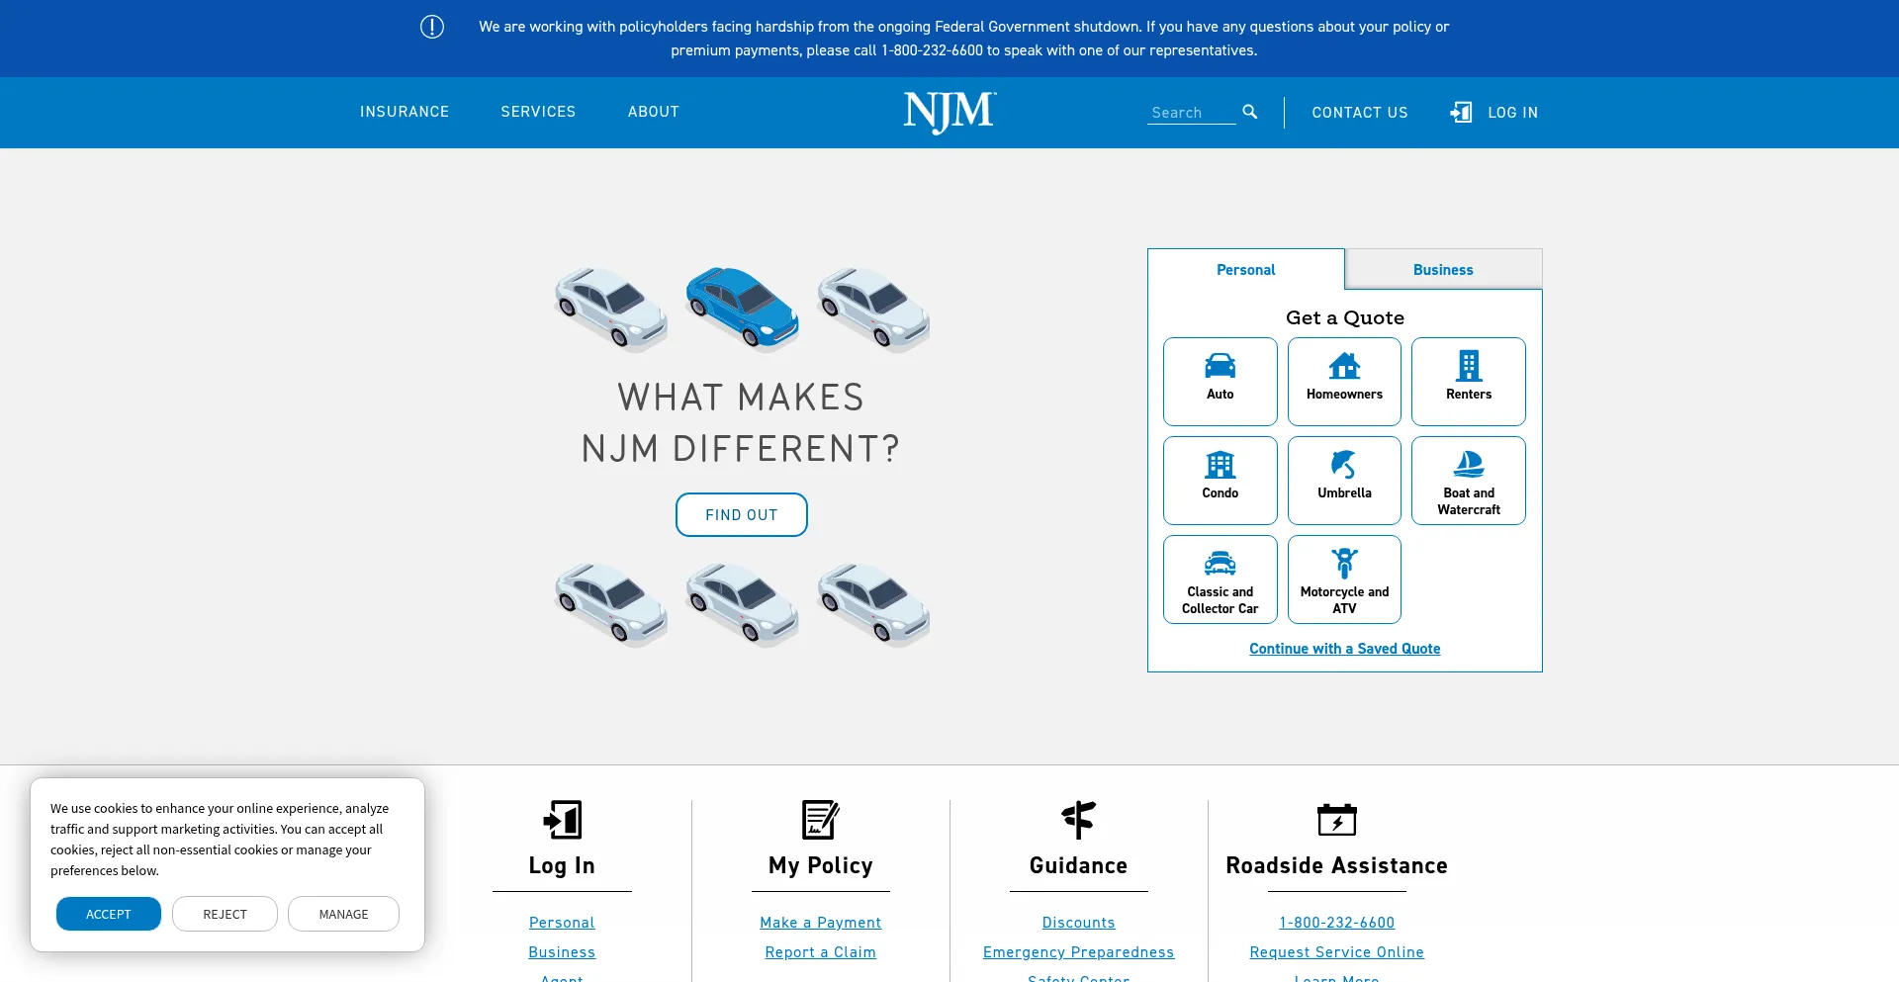Reject non-essential cookies
This screenshot has width=1899, height=982.
click(225, 914)
